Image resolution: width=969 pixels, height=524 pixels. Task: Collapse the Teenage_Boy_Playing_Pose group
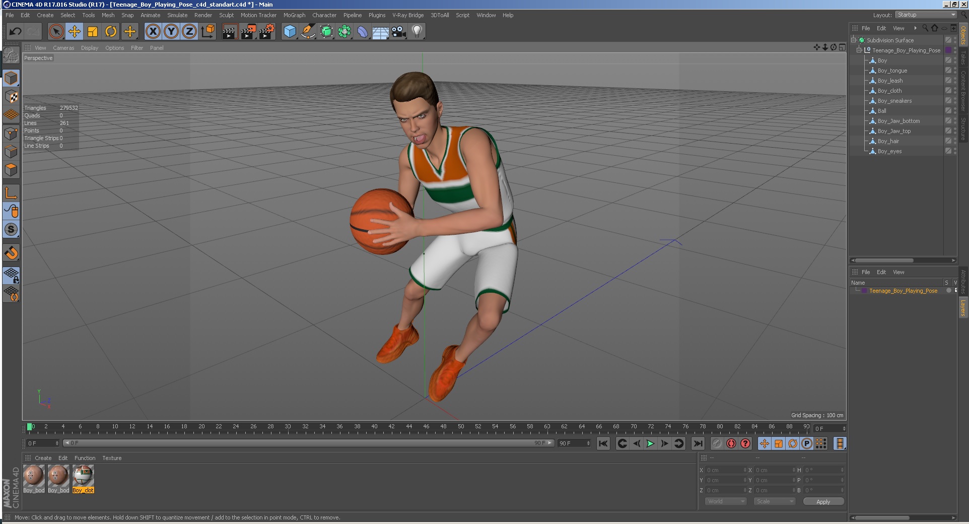[859, 50]
